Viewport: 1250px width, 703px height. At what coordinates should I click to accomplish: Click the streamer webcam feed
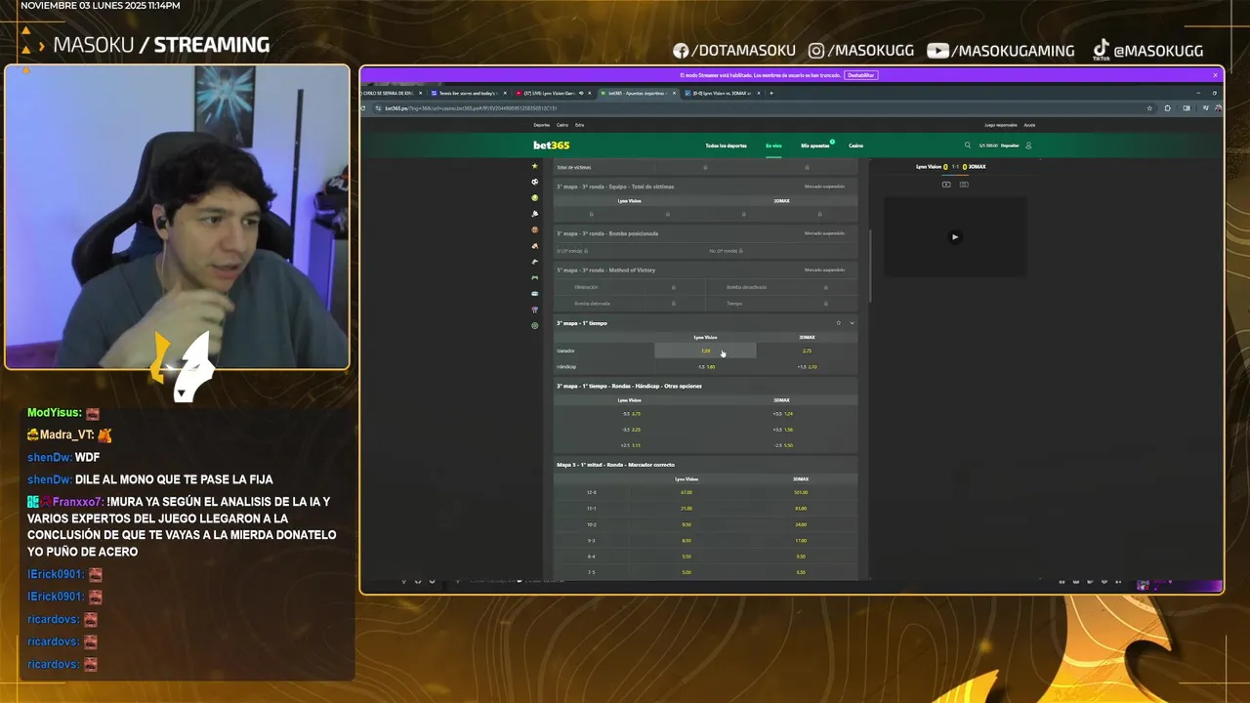(177, 217)
